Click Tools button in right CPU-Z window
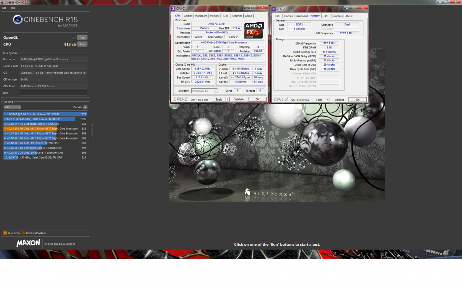The image size is (462, 288). (x=319, y=99)
